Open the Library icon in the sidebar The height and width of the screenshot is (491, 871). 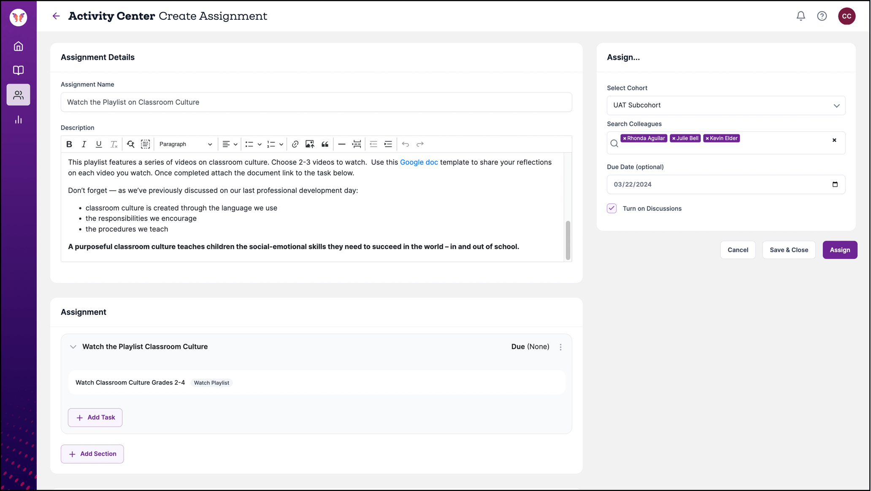coord(18,70)
